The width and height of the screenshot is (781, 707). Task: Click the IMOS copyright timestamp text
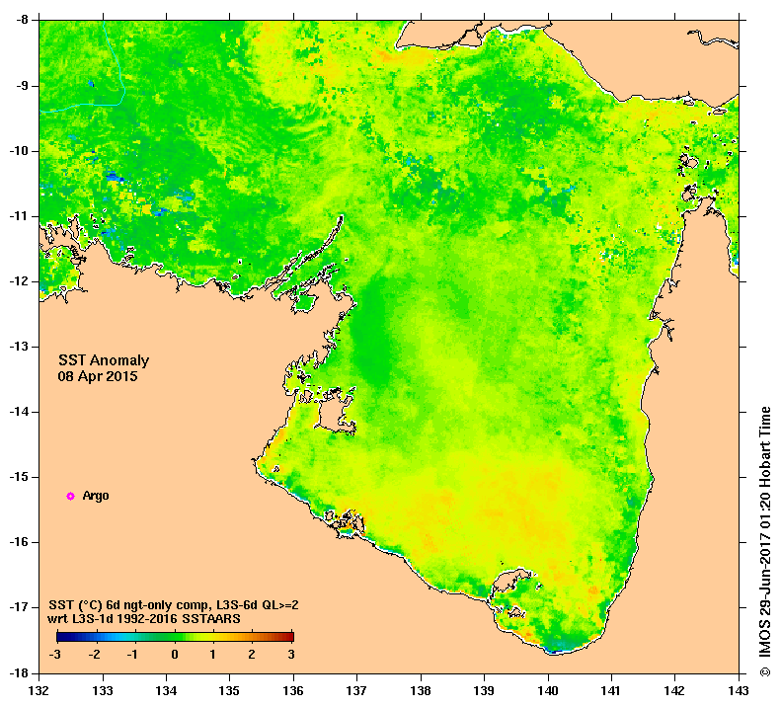coord(765,541)
